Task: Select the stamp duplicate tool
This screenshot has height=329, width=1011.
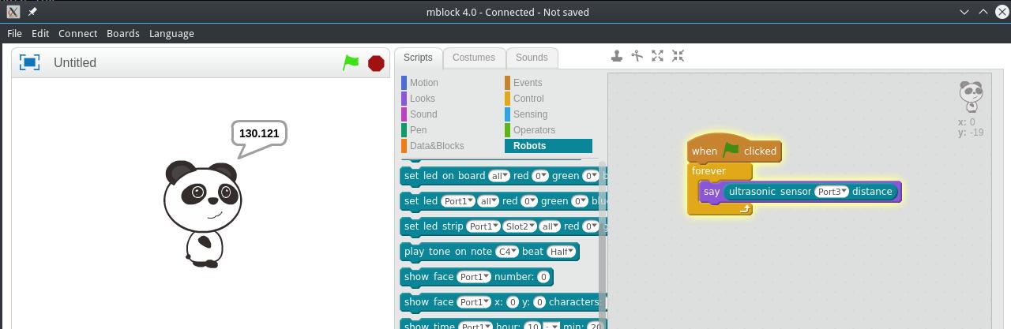Action: pyautogui.click(x=617, y=56)
